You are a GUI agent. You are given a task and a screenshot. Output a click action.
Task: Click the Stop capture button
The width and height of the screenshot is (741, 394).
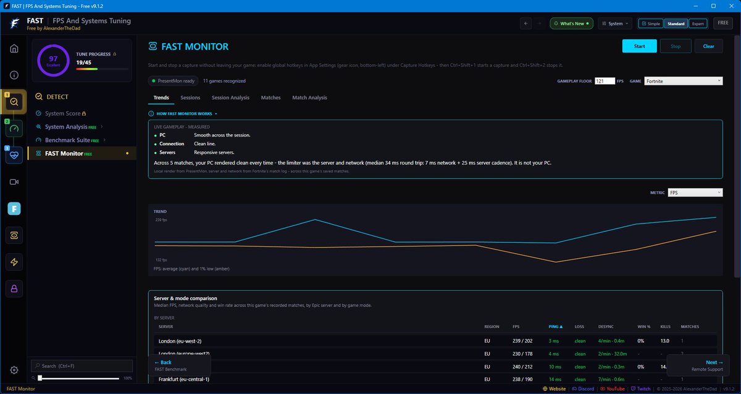[x=676, y=46]
